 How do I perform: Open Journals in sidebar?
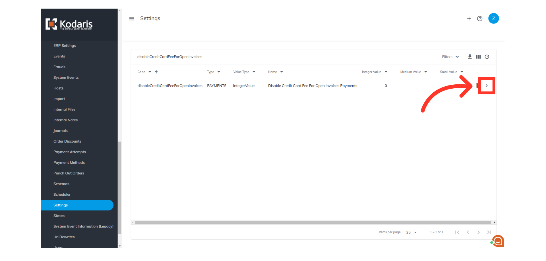(61, 131)
